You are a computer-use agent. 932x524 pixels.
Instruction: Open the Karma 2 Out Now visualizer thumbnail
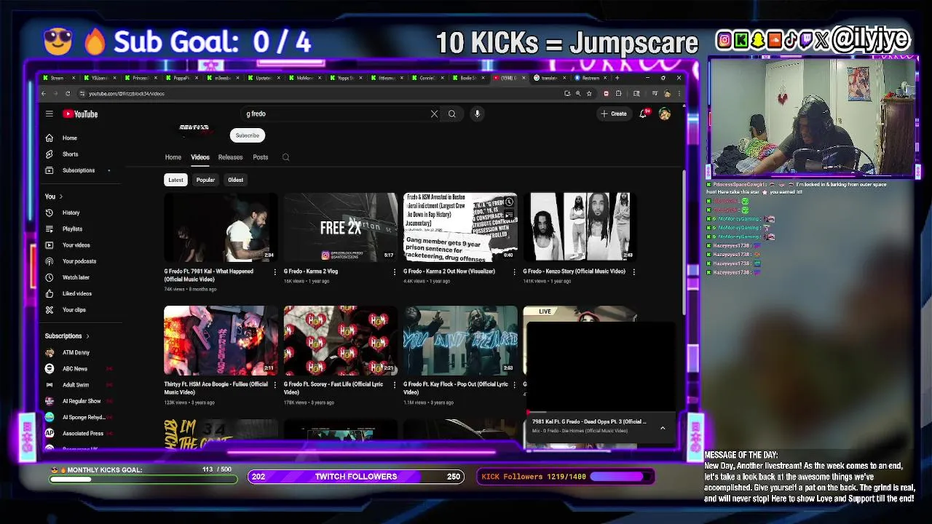[x=460, y=227]
